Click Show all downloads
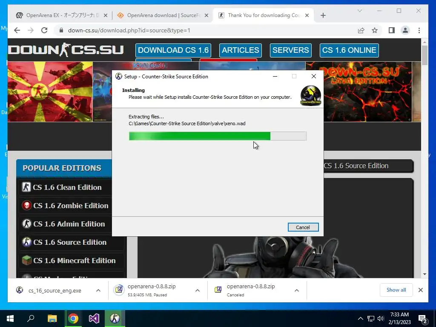This screenshot has width=436, height=327. click(396, 290)
